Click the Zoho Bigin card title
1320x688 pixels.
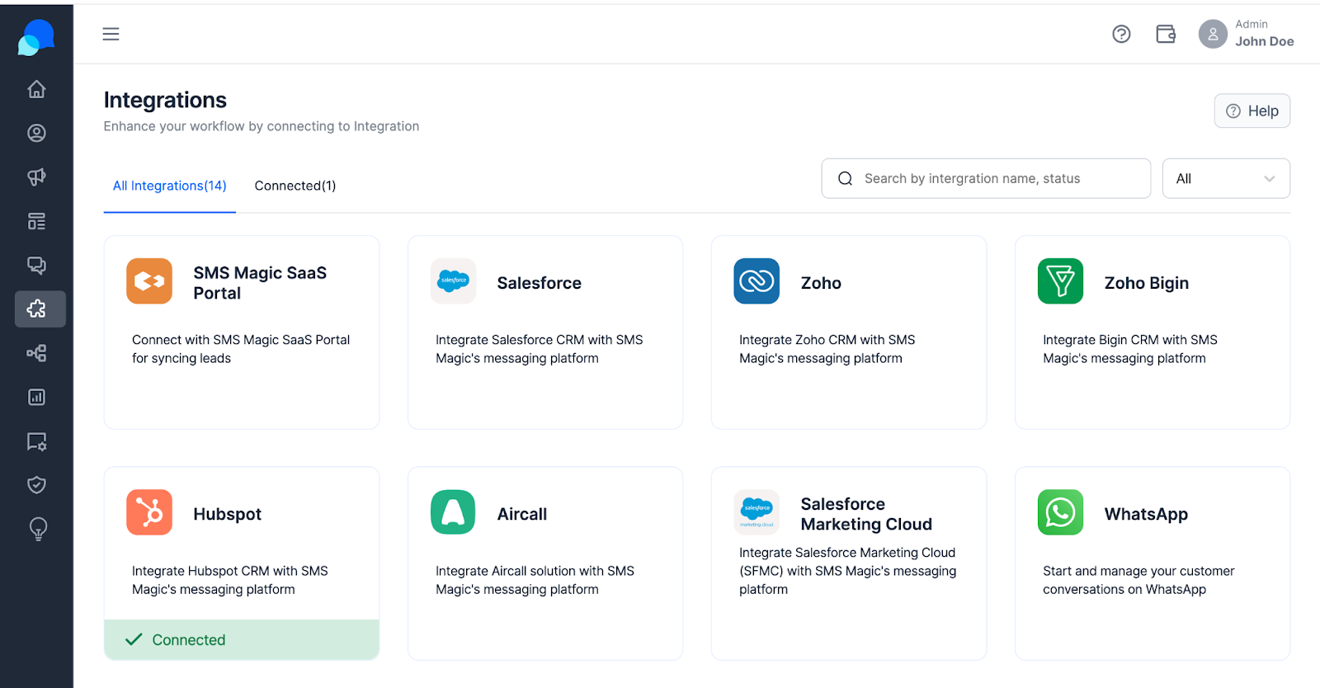tap(1147, 283)
